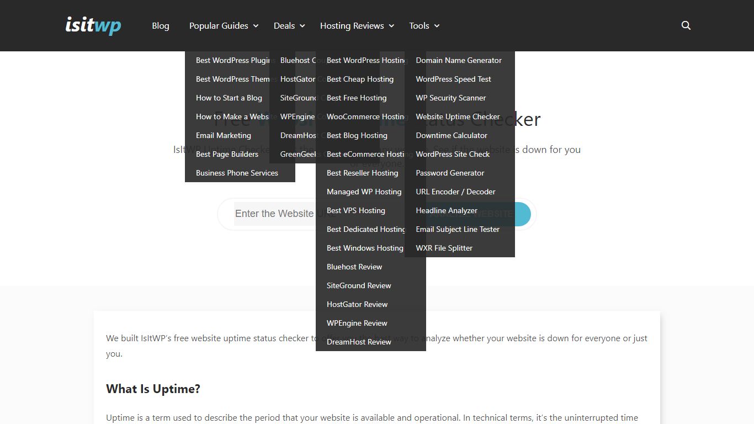Expand the Popular Guides menu
The width and height of the screenshot is (754, 424).
click(x=224, y=25)
